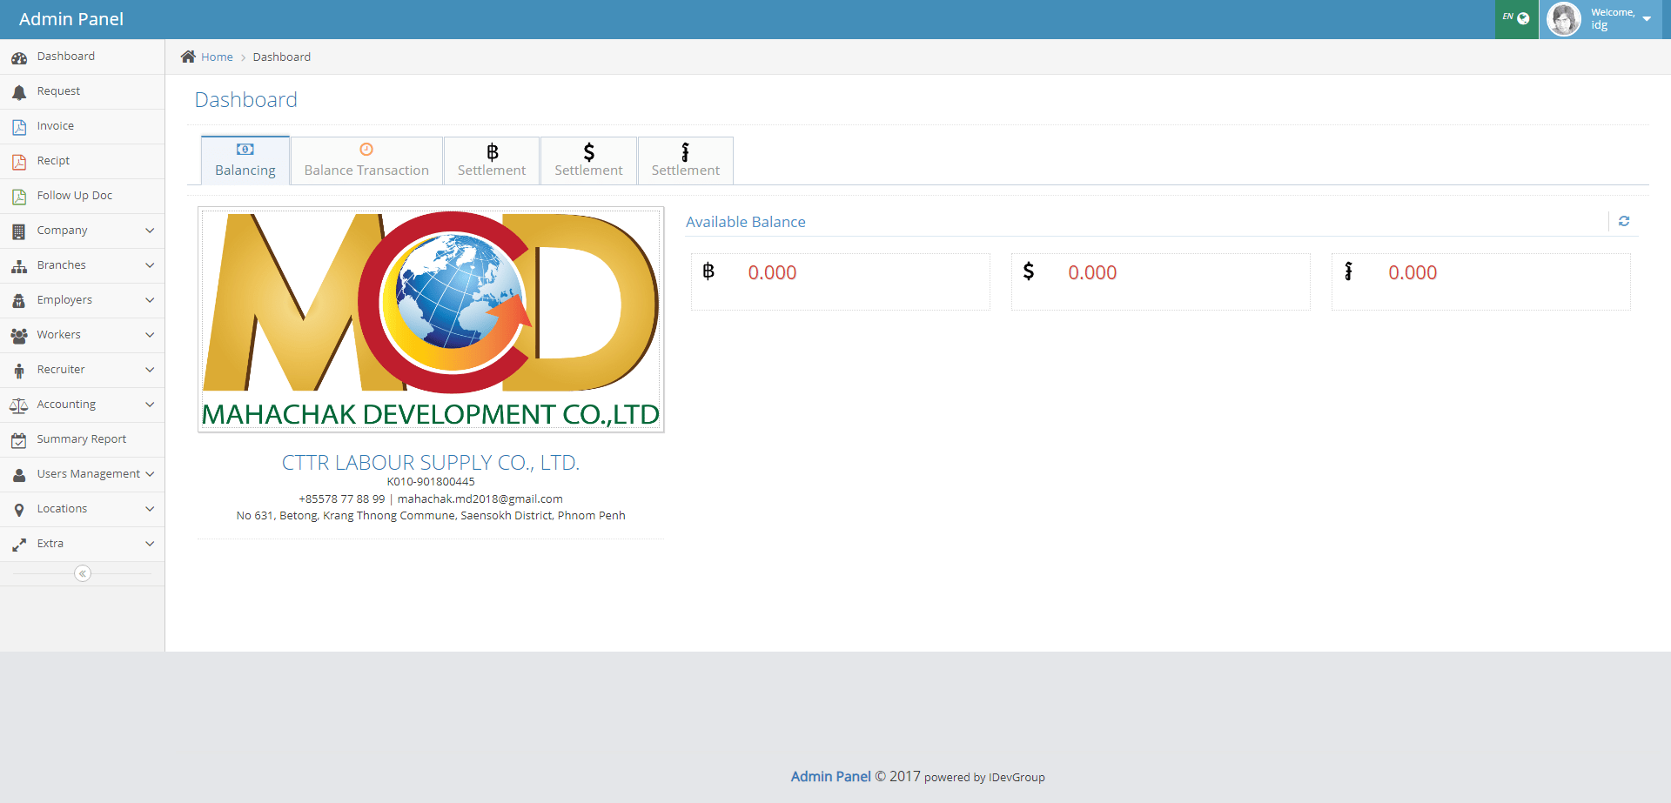1671x803 pixels.
Task: Expand the Users Management submenu chevron
Action: click(150, 474)
